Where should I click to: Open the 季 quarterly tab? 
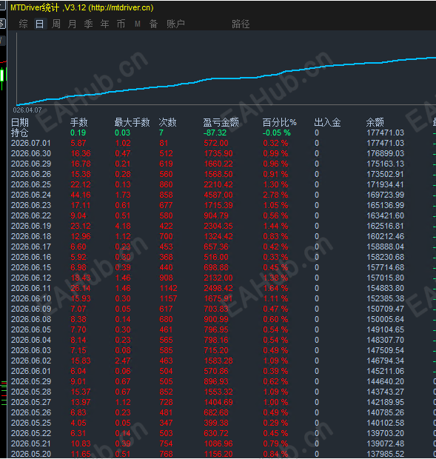[x=88, y=24]
